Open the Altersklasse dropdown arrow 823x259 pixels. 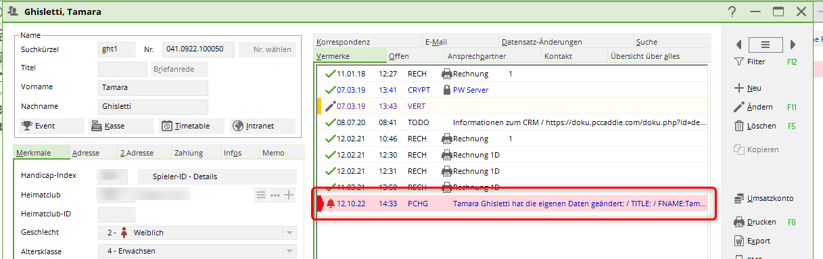[289, 252]
